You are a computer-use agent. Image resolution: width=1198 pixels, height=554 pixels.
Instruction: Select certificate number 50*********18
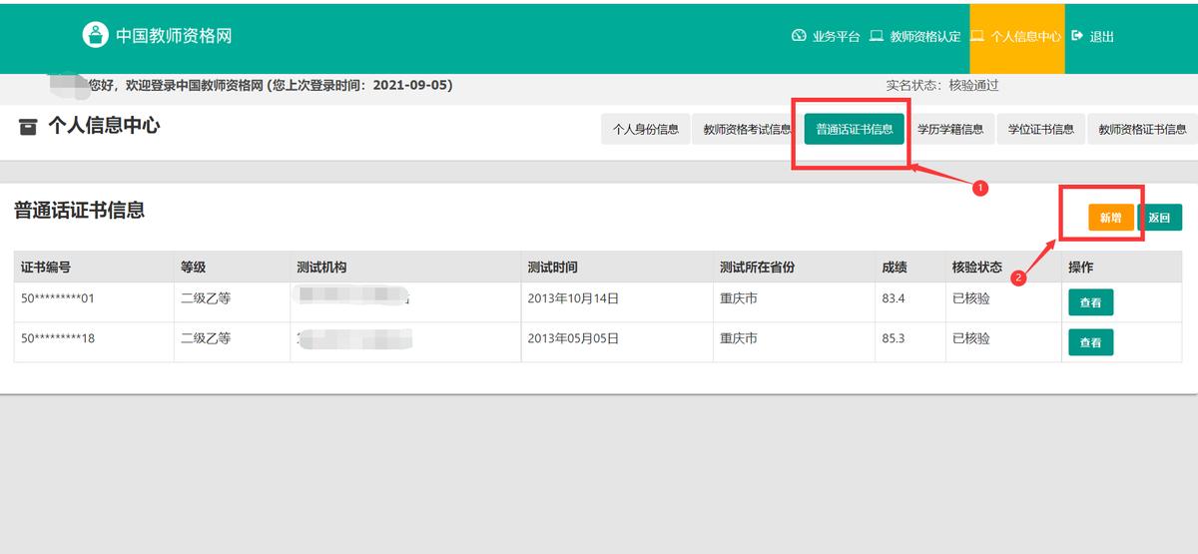(58, 338)
